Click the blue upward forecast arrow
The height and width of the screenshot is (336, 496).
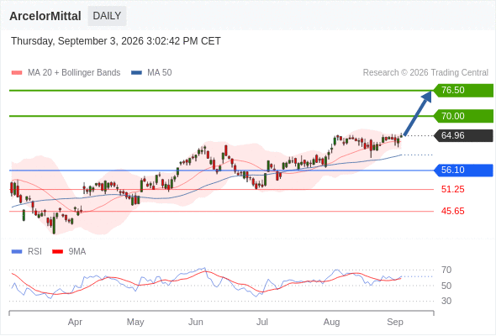click(418, 113)
